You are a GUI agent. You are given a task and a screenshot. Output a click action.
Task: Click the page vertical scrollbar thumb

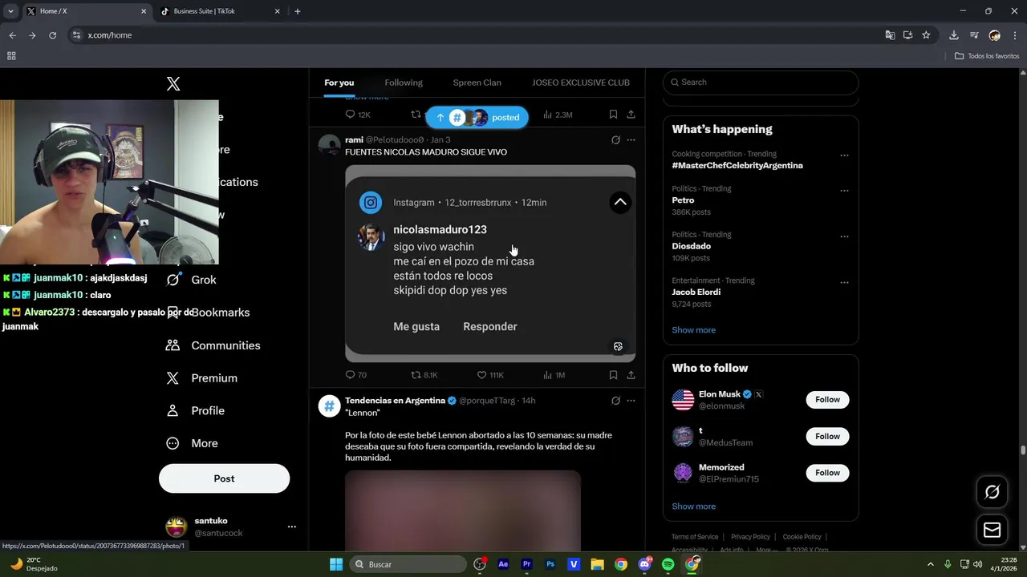(x=1023, y=450)
